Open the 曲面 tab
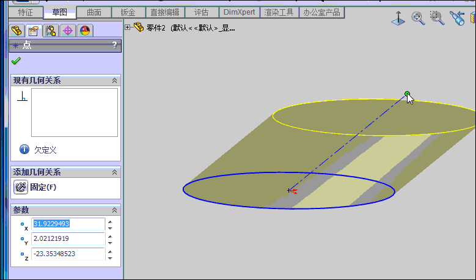 coord(94,12)
